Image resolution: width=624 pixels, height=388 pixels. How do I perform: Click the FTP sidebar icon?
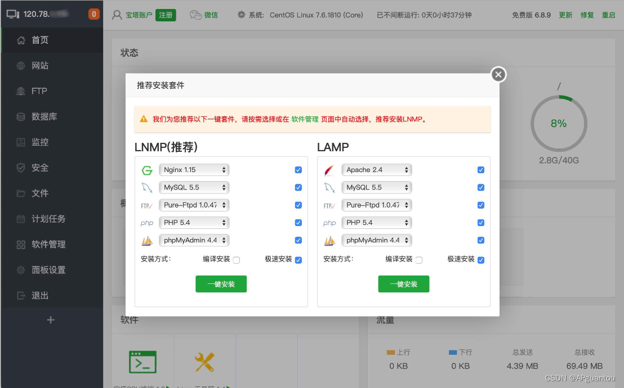pyautogui.click(x=21, y=91)
